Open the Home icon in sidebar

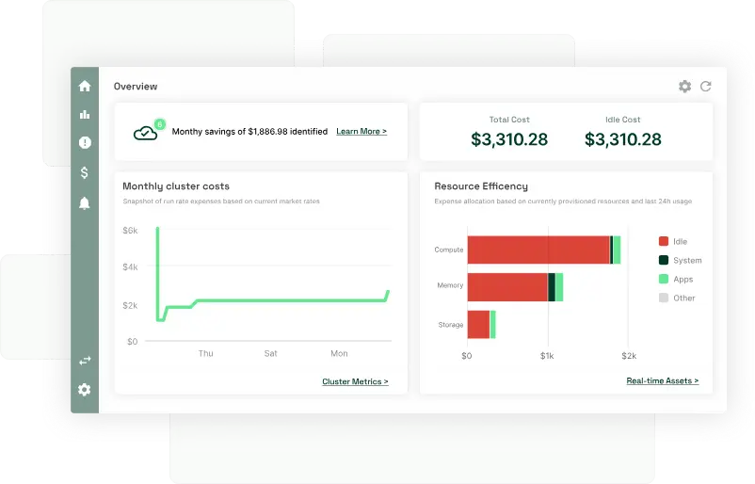pos(85,86)
